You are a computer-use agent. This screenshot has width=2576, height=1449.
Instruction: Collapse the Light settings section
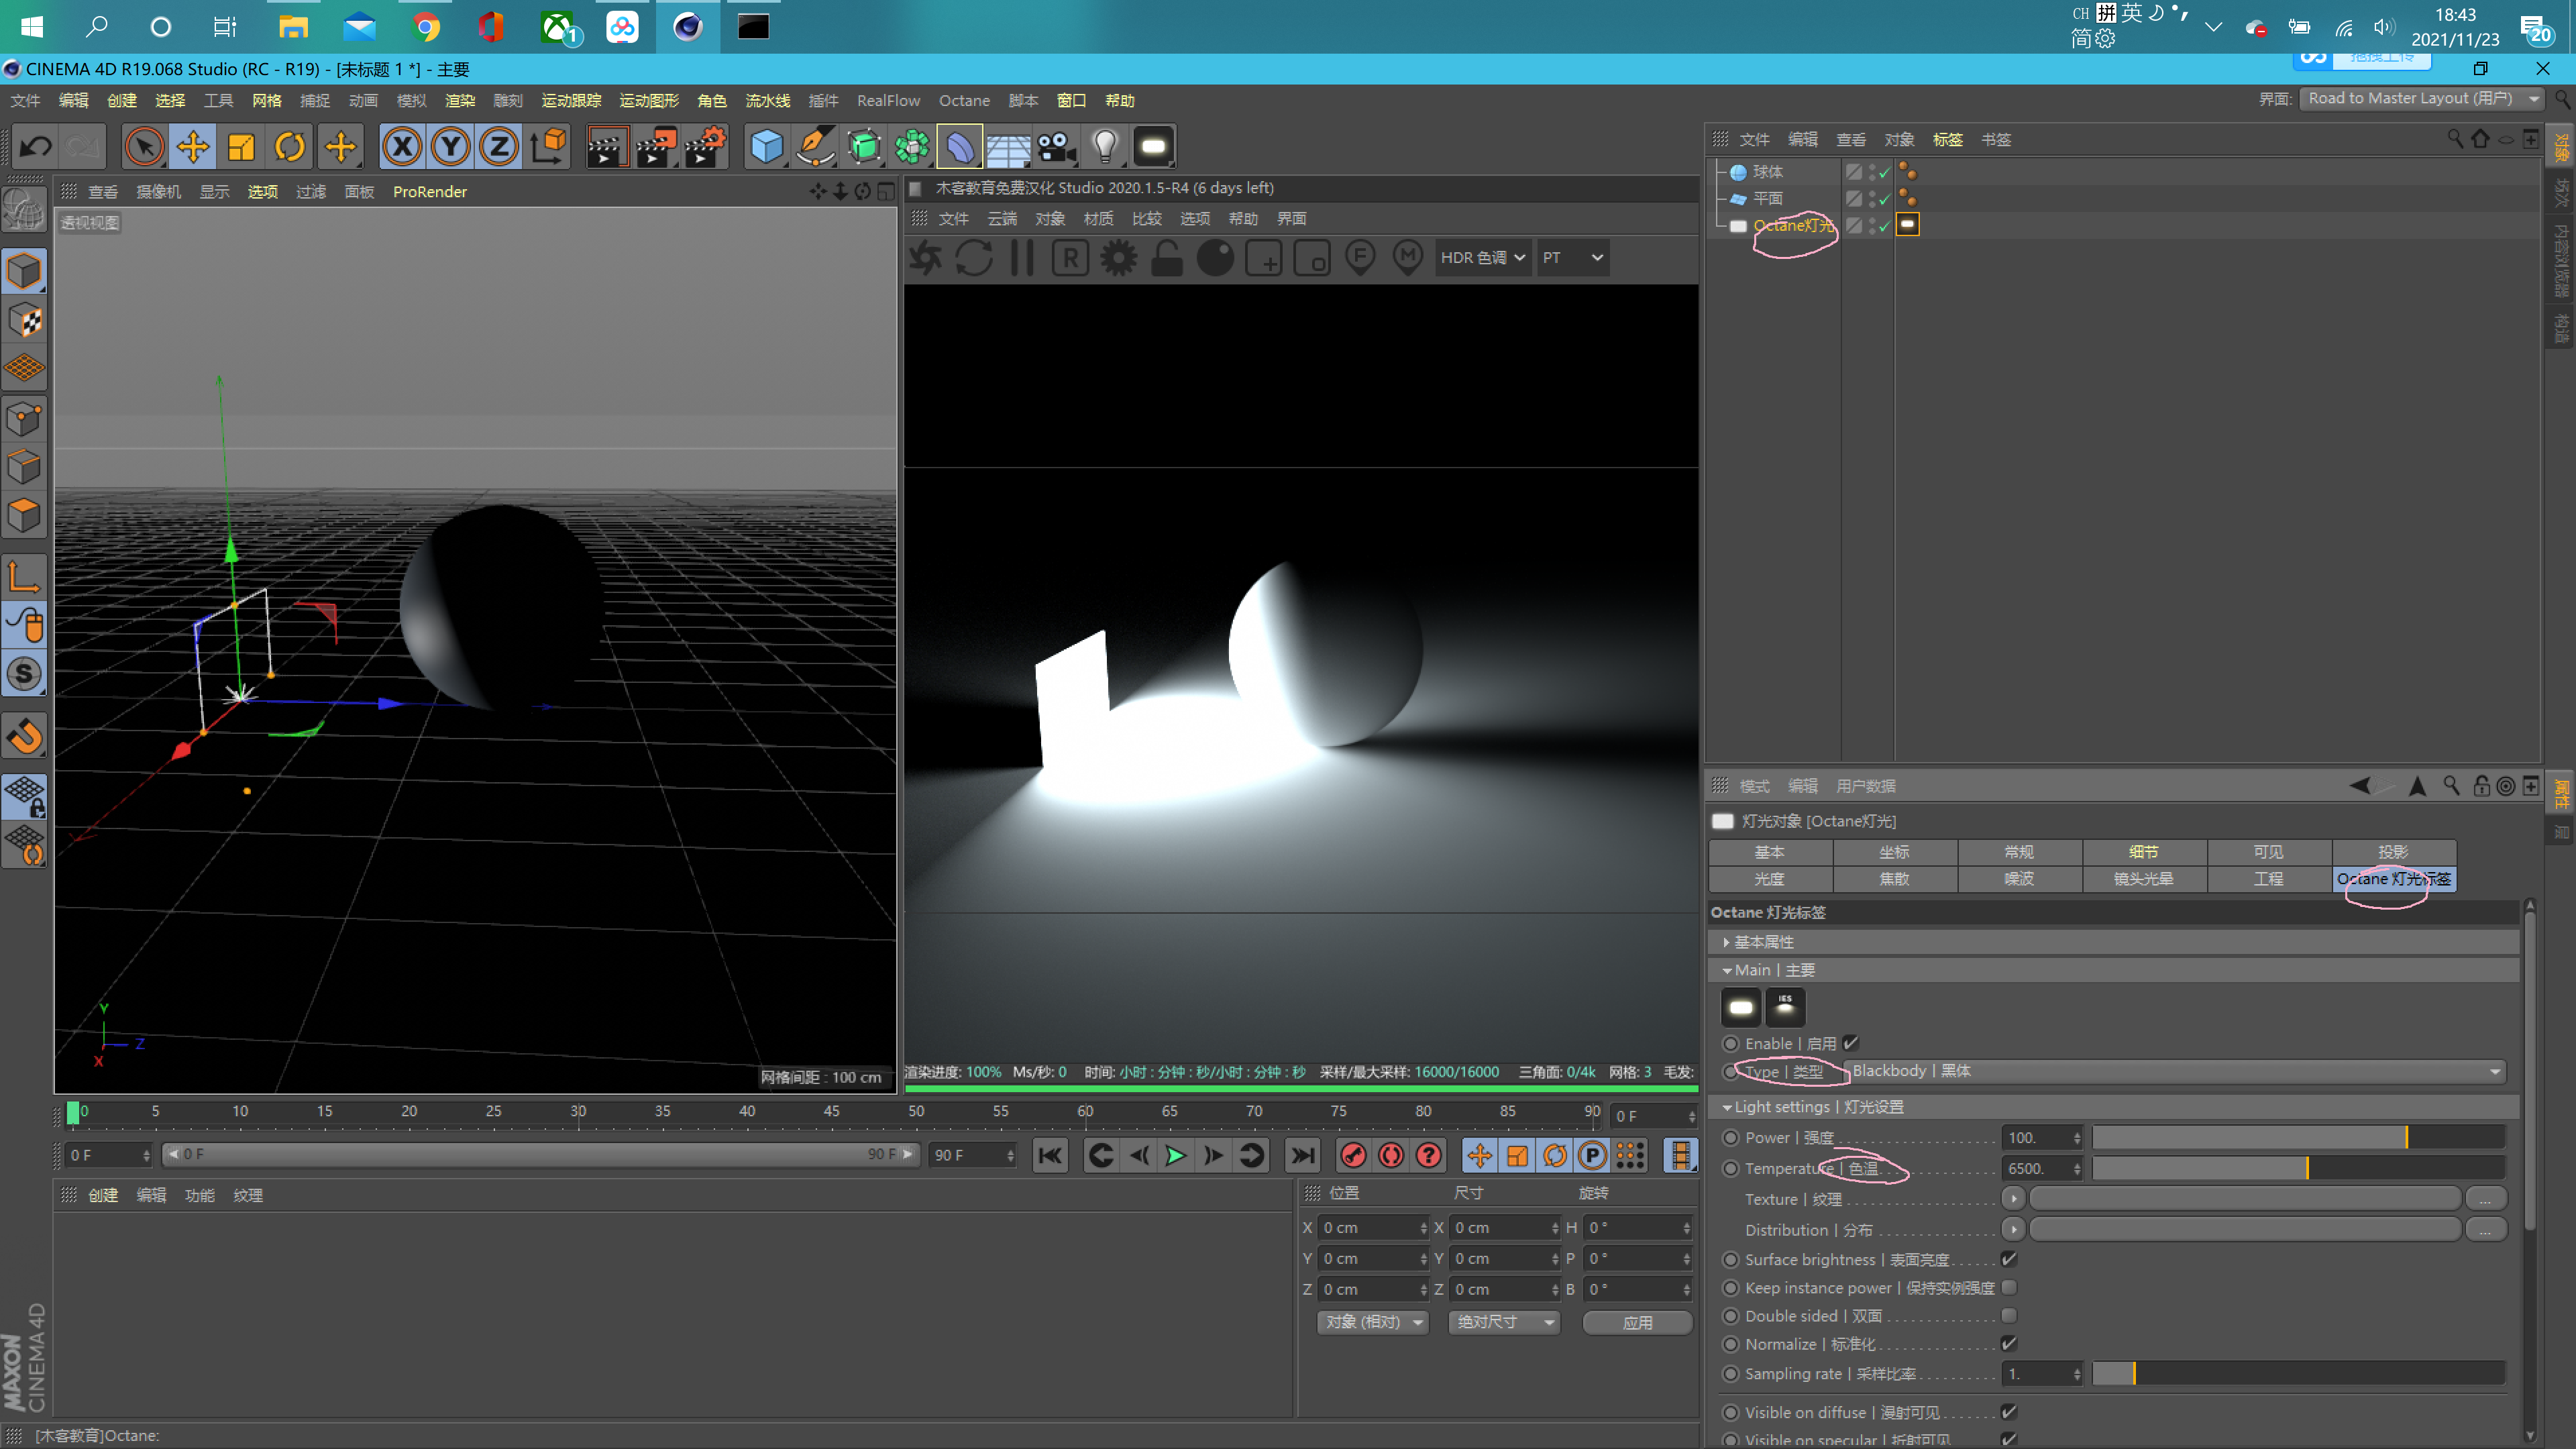pos(1727,1107)
